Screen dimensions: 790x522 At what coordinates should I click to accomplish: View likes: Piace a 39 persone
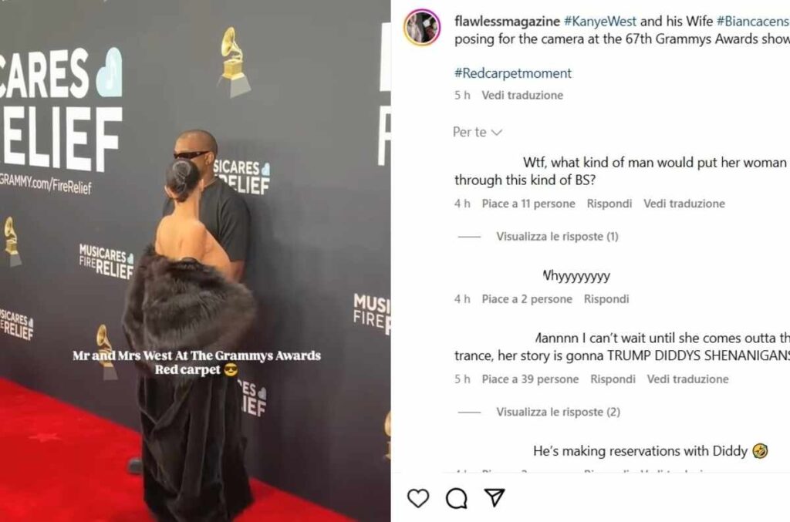(530, 379)
